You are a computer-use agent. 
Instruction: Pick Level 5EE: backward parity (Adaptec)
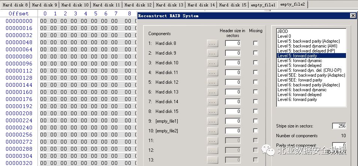coord(311,75)
